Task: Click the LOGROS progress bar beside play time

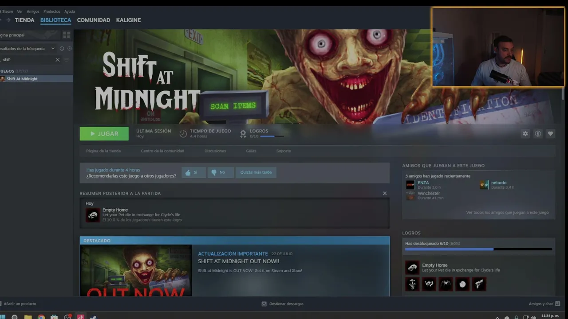Action: (272, 136)
